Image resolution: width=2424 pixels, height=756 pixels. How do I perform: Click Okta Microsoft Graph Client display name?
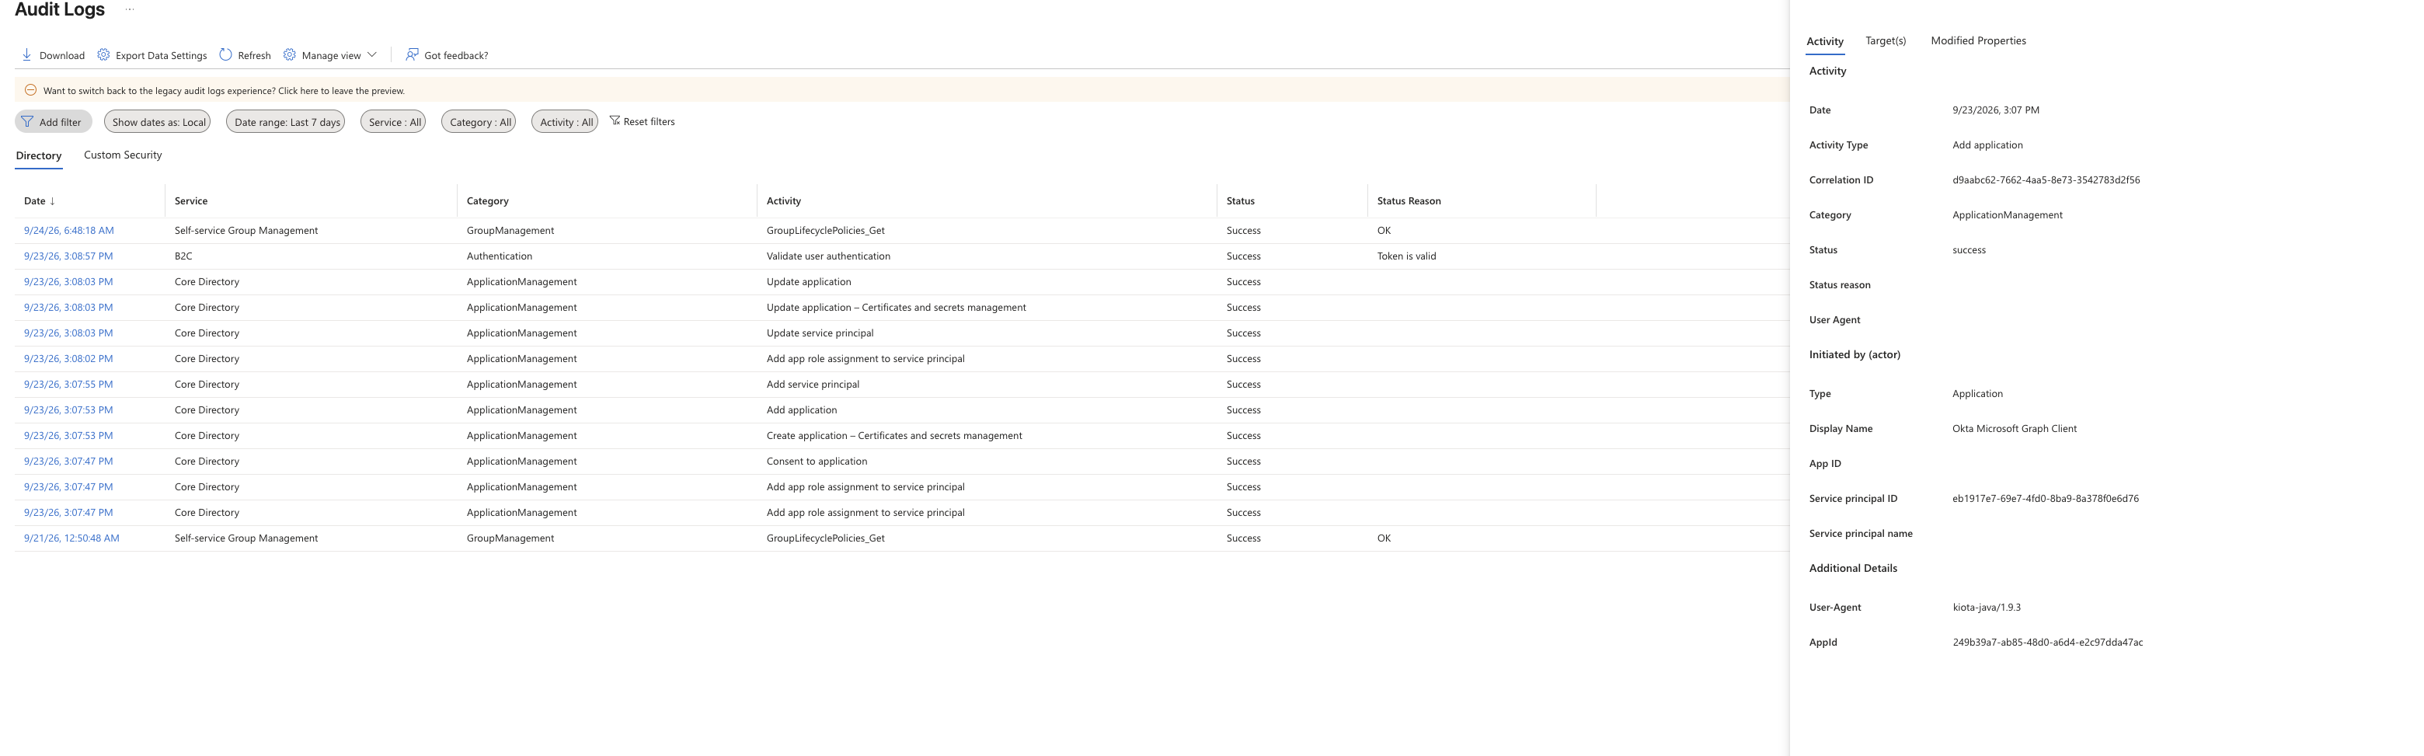tap(2014, 428)
